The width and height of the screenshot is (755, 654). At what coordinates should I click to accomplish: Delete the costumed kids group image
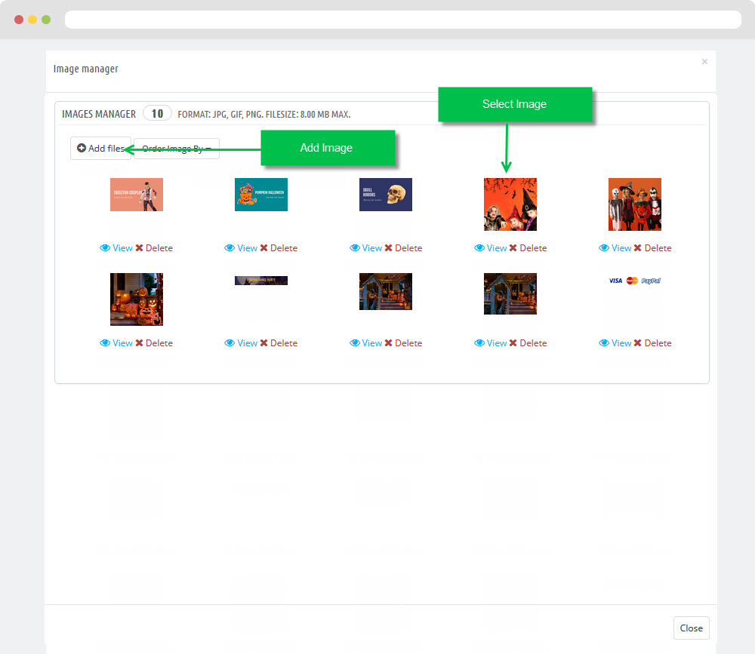653,248
